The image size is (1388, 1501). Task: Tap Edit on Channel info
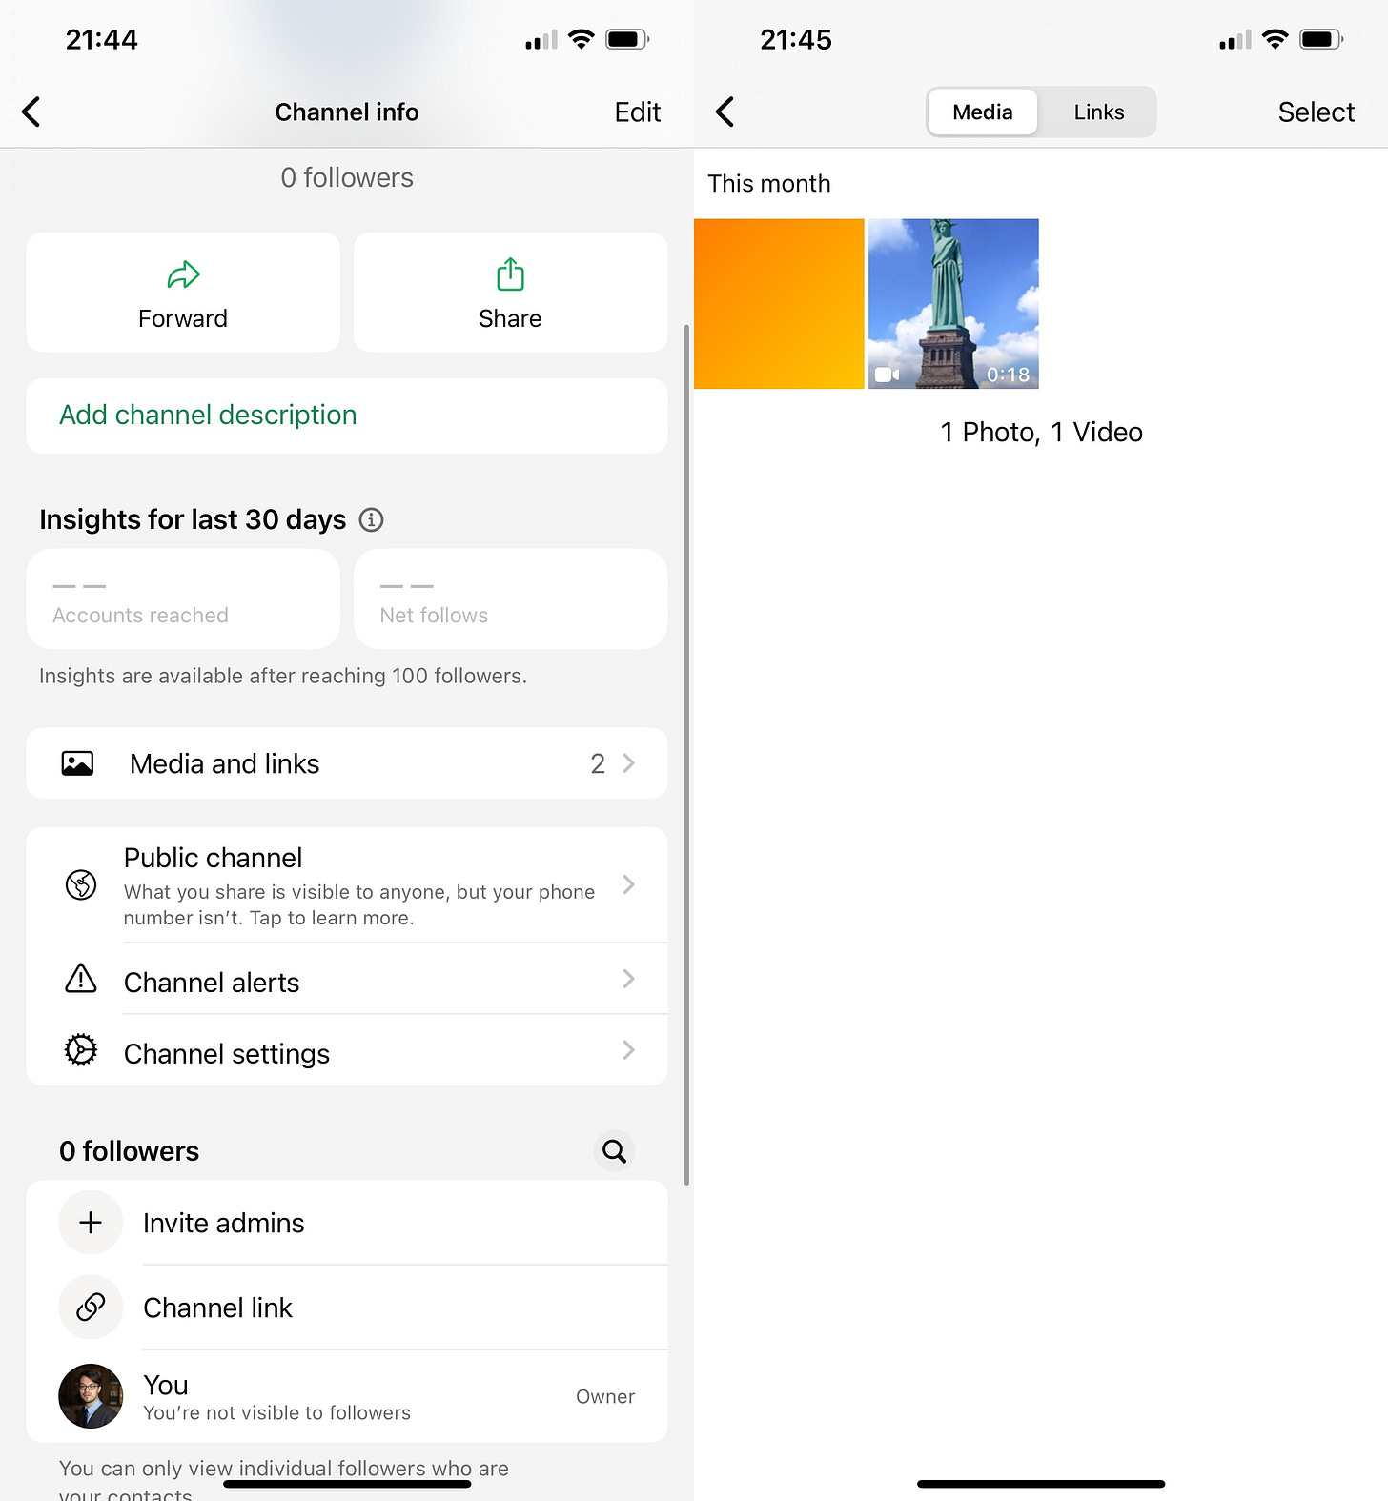[x=638, y=112]
